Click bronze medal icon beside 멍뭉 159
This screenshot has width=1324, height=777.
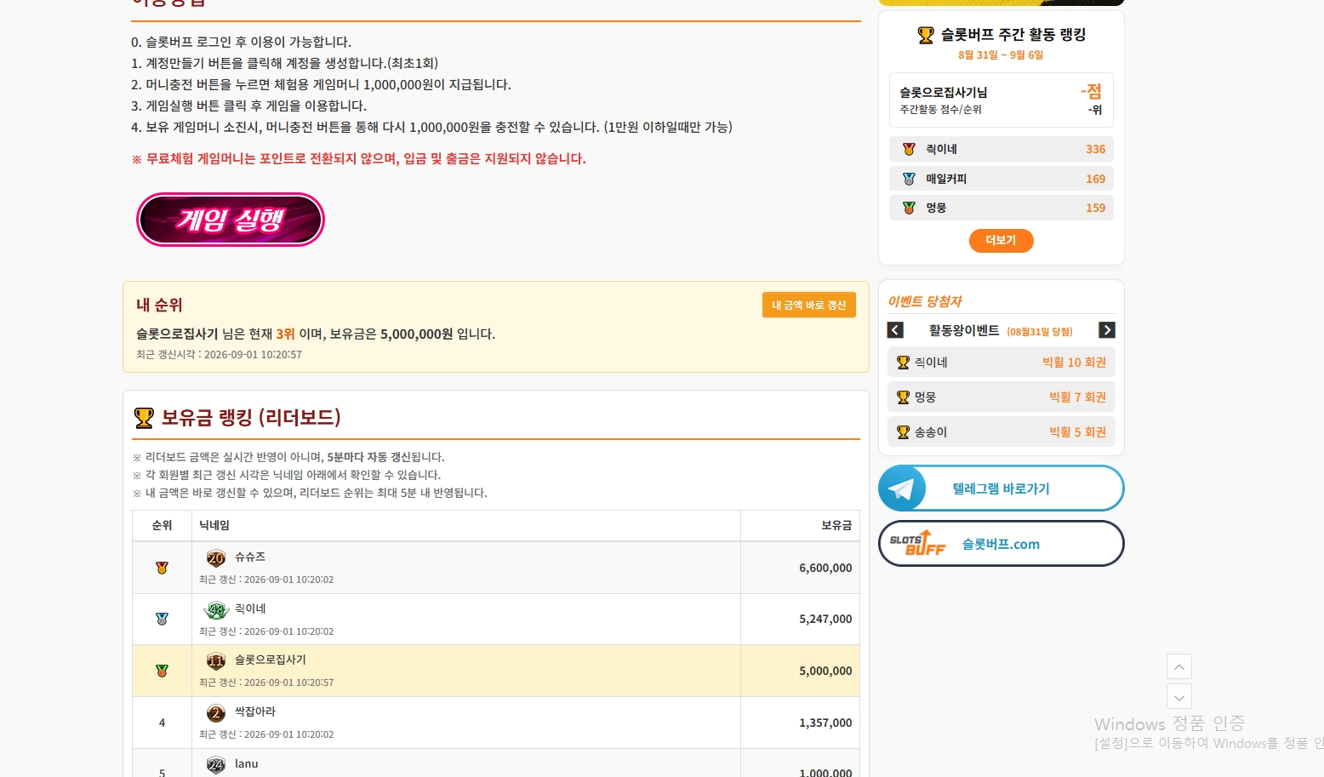[x=909, y=208]
